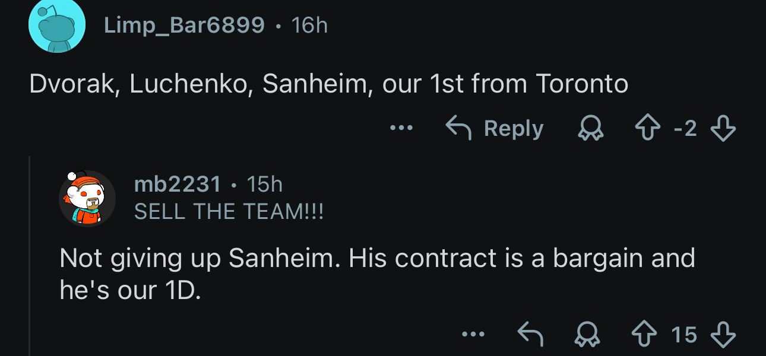
Task: Open the mb2231 username profile link
Action: point(178,185)
